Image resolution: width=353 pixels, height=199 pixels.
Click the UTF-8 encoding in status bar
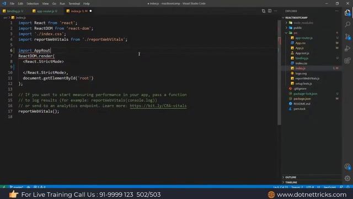(310, 187)
